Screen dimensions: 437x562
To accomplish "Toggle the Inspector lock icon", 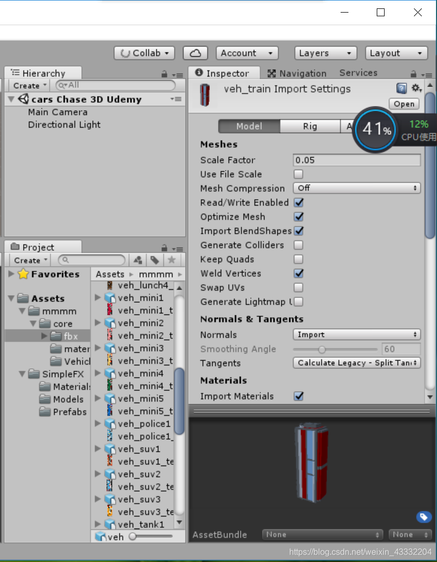I will (413, 74).
